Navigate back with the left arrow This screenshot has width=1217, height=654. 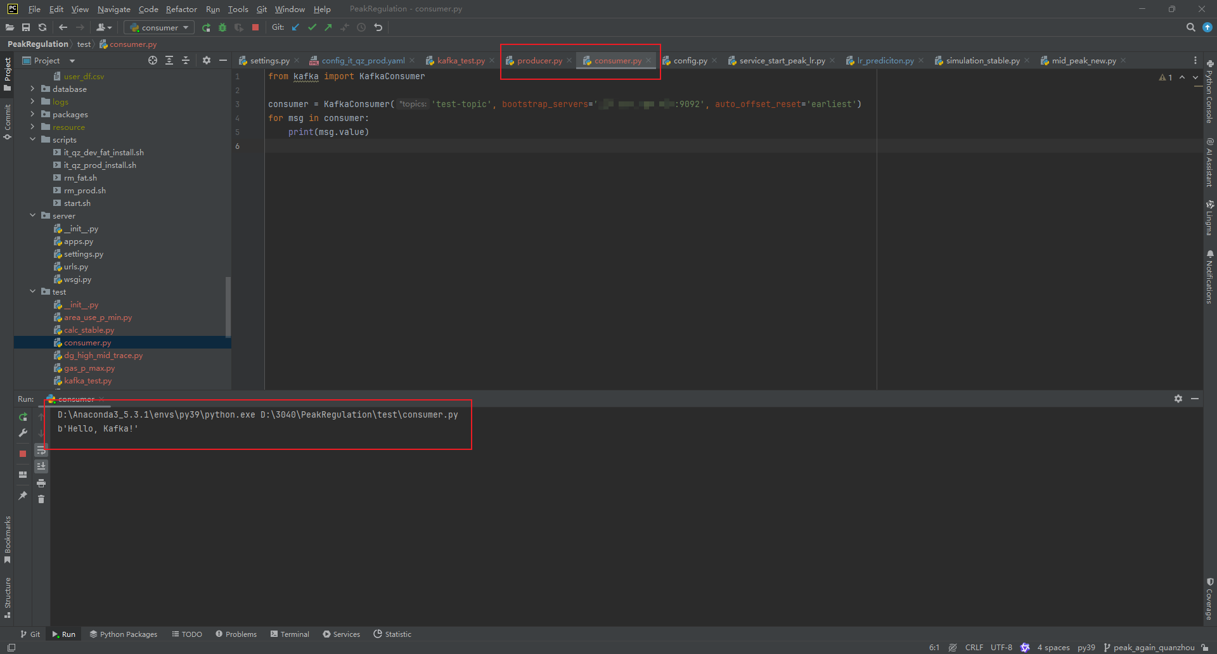[63, 27]
